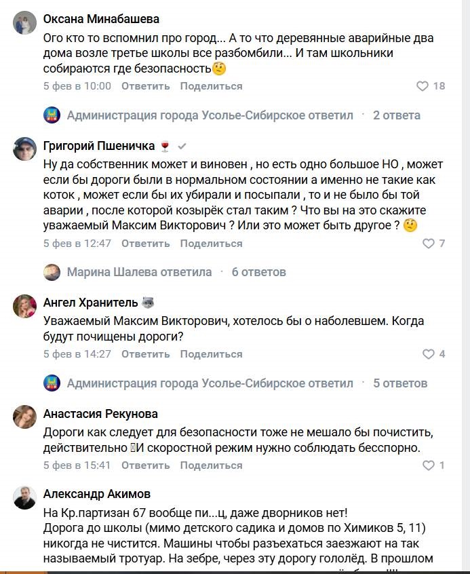The image size is (470, 574).
Task: Like Оксана Минабашева's comment with the heart
Action: pyautogui.click(x=422, y=86)
